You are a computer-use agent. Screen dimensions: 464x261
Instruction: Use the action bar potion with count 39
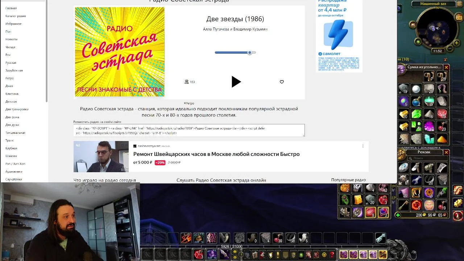(278, 238)
